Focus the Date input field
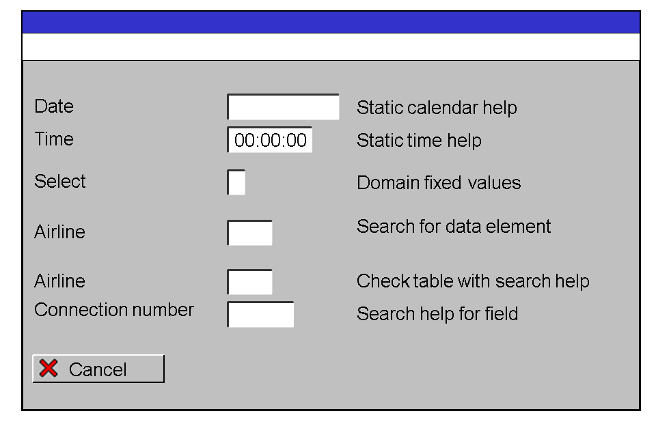This screenshot has width=656, height=426. coord(283,107)
